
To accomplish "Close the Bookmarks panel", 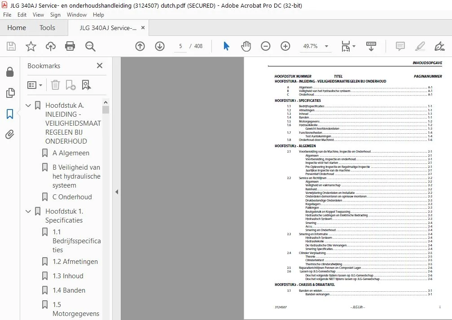I will tap(100, 66).
